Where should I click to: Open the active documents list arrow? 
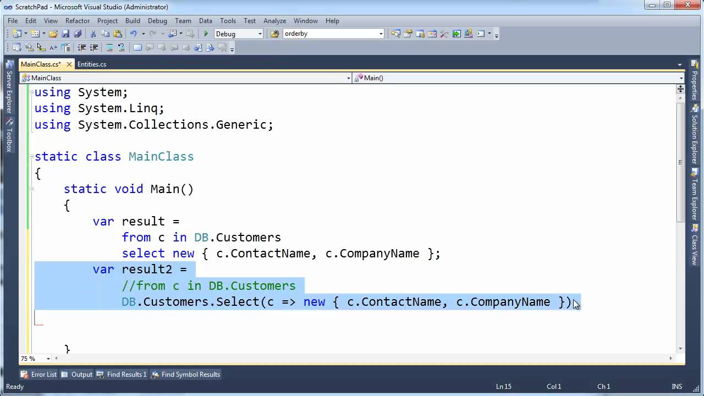680,64
